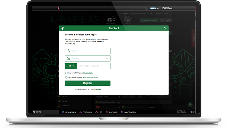Viewport: 227px width, 128px height.
Task: Open the Popular tab
Action: (112, 112)
